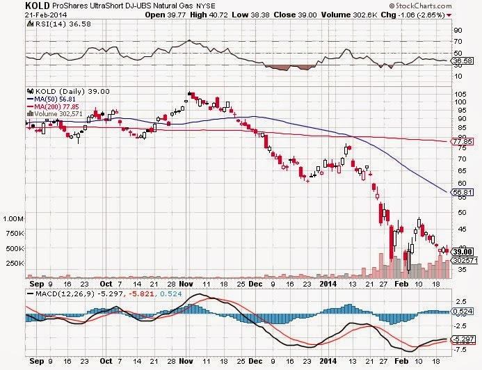Screen dimensions: 482x370
Task: Click the MA(50) 56.81 legend
Action: pyautogui.click(x=55, y=99)
